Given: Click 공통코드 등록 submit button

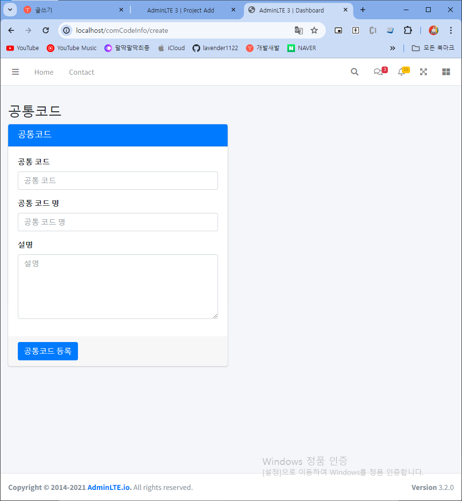Looking at the screenshot, I should (48, 351).
